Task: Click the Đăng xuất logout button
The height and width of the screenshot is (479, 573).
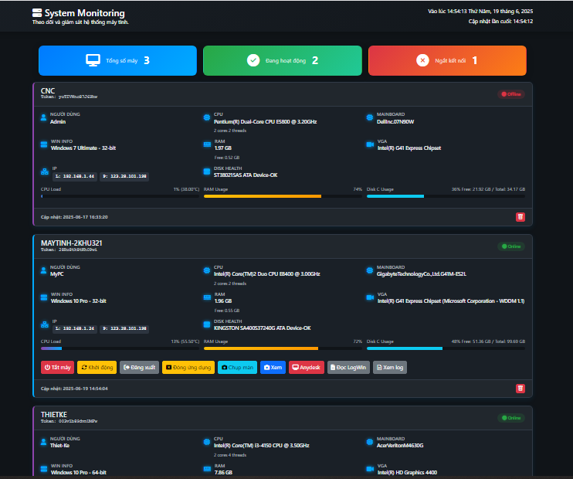Action: point(139,368)
